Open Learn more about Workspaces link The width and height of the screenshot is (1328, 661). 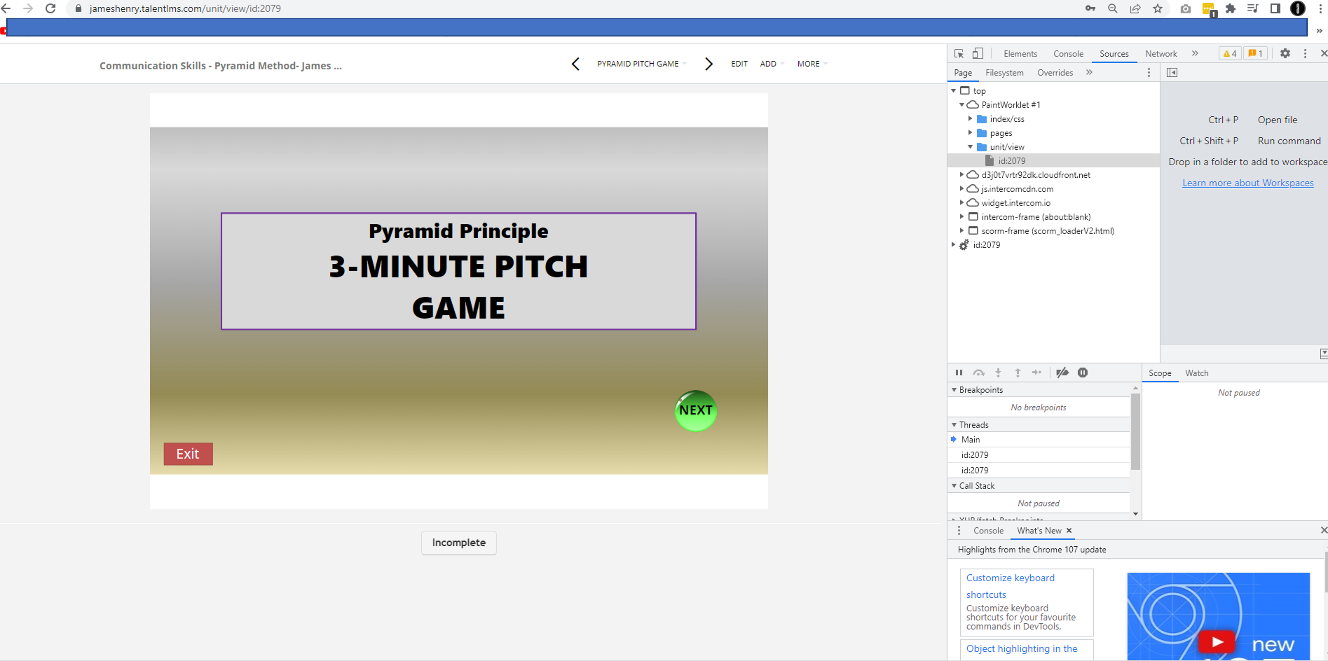[1247, 183]
